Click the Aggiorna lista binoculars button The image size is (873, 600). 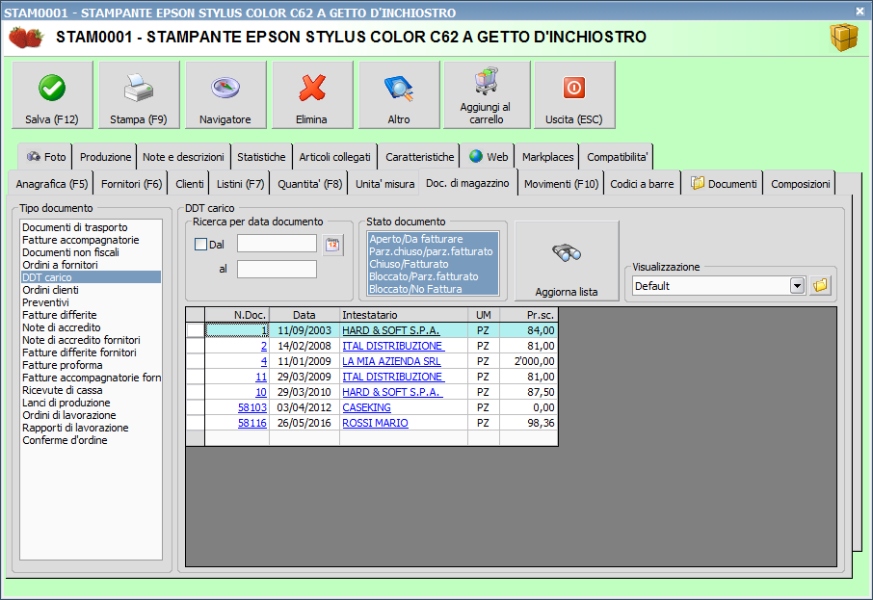tap(567, 261)
